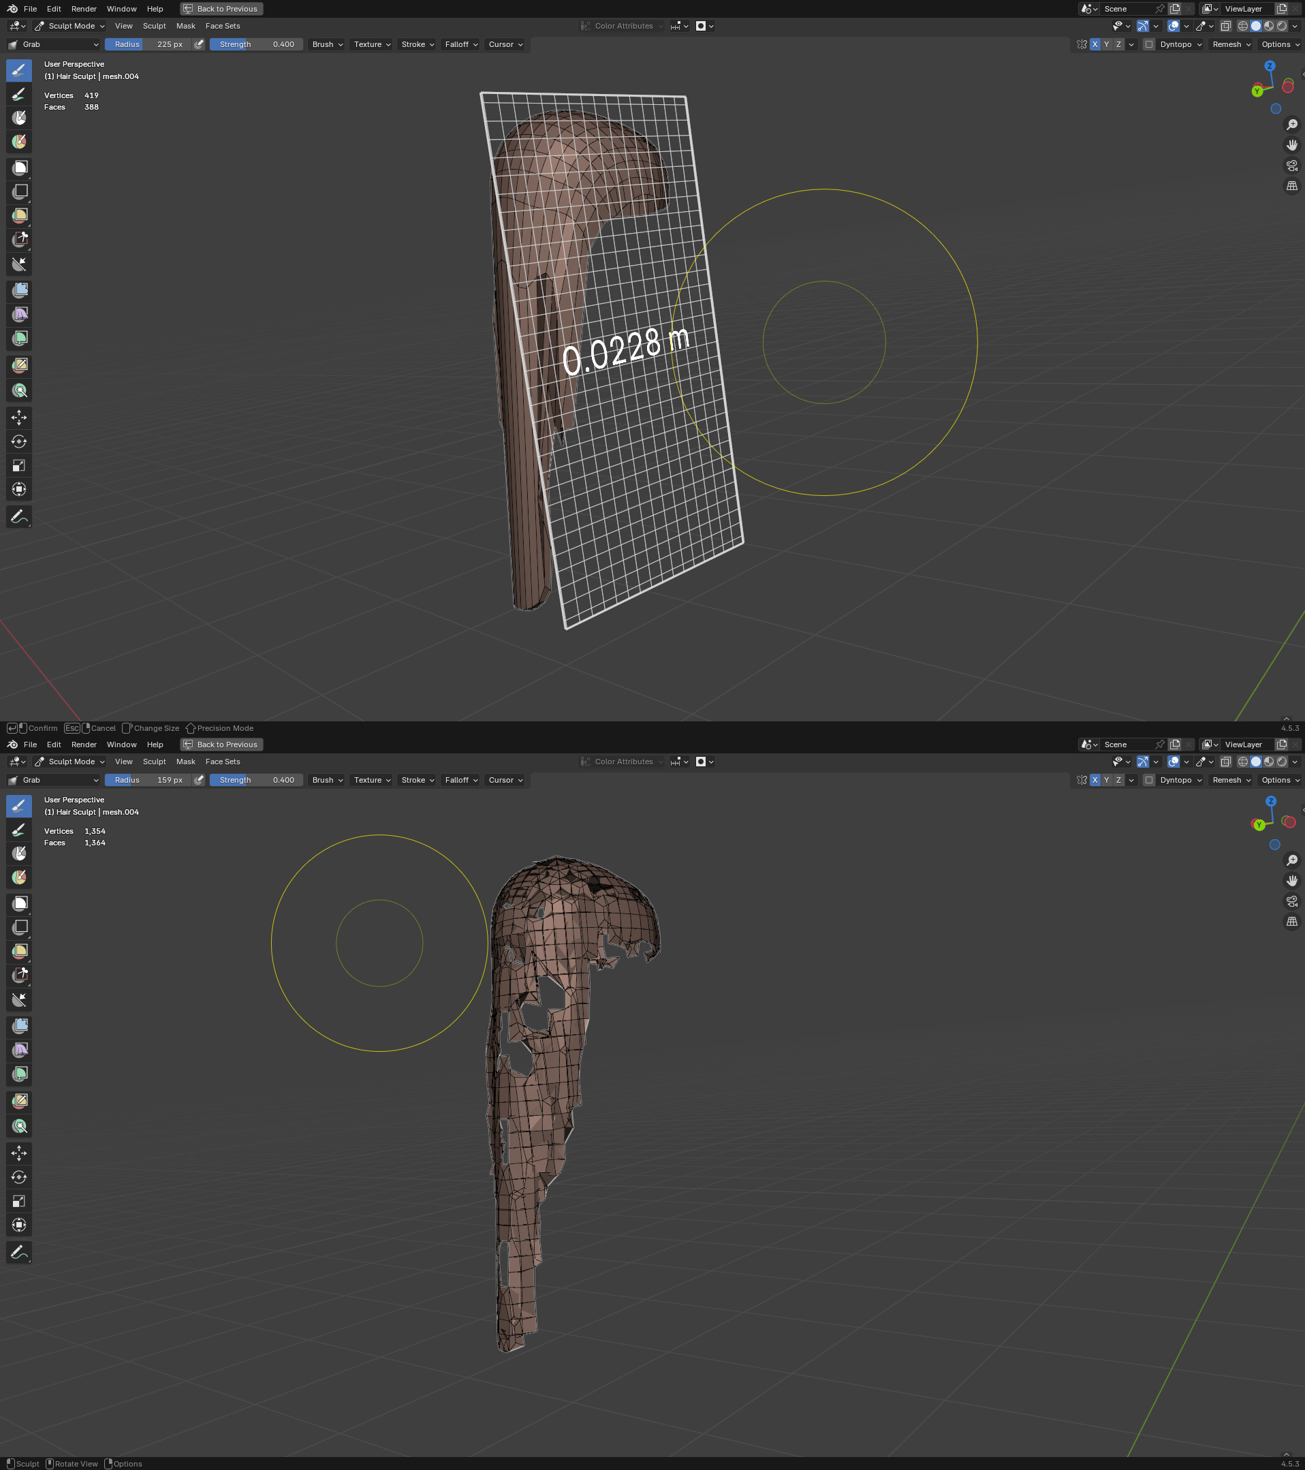The height and width of the screenshot is (1470, 1305).
Task: Open the Render menu in bottom window
Action: 84,745
